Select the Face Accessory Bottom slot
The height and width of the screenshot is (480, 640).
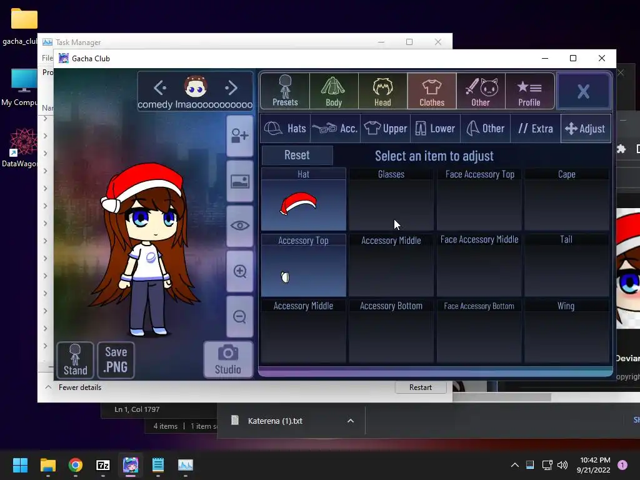(x=479, y=331)
